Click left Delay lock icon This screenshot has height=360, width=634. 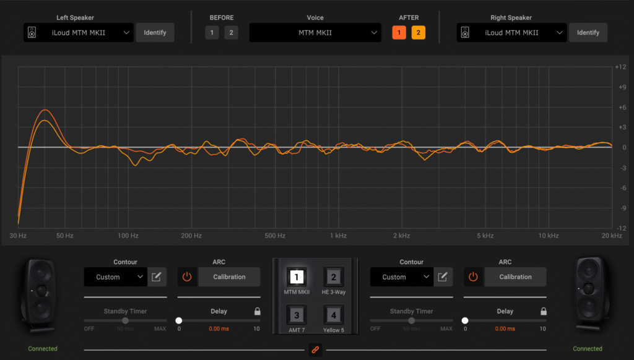(x=257, y=311)
